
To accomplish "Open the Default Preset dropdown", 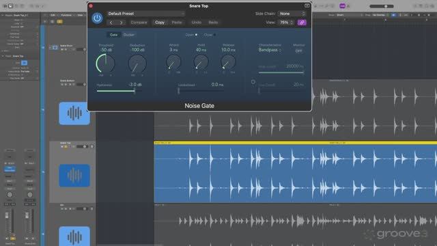I will coord(145,14).
